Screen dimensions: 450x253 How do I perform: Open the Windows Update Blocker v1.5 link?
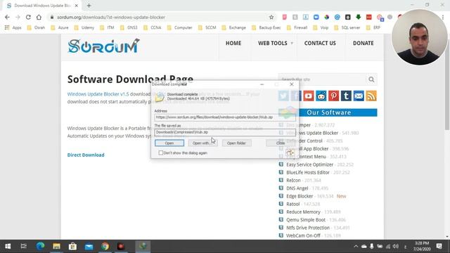click(98, 94)
